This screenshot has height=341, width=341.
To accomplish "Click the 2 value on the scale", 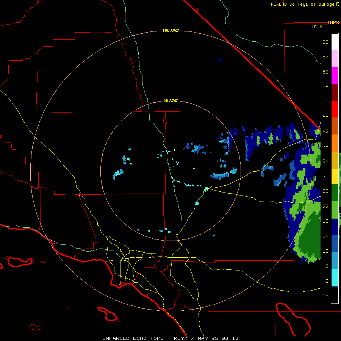I will 327,281.
